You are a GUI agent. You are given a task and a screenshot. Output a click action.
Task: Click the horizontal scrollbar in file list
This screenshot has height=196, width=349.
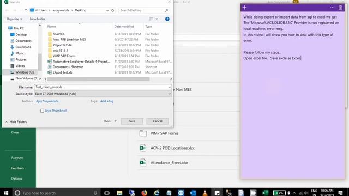point(98,79)
